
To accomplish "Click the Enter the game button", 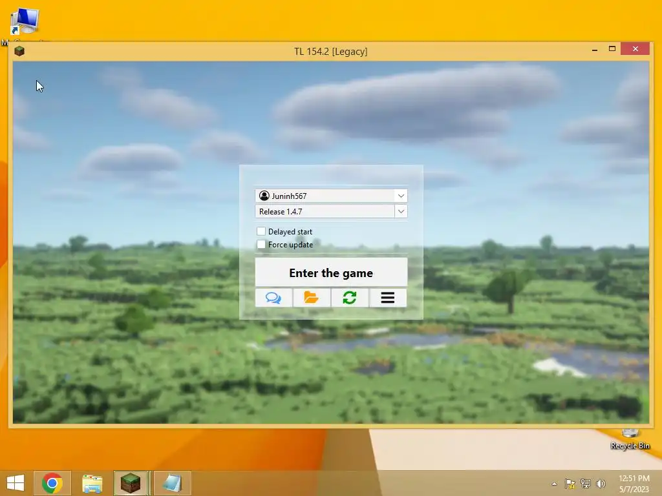I will point(331,273).
